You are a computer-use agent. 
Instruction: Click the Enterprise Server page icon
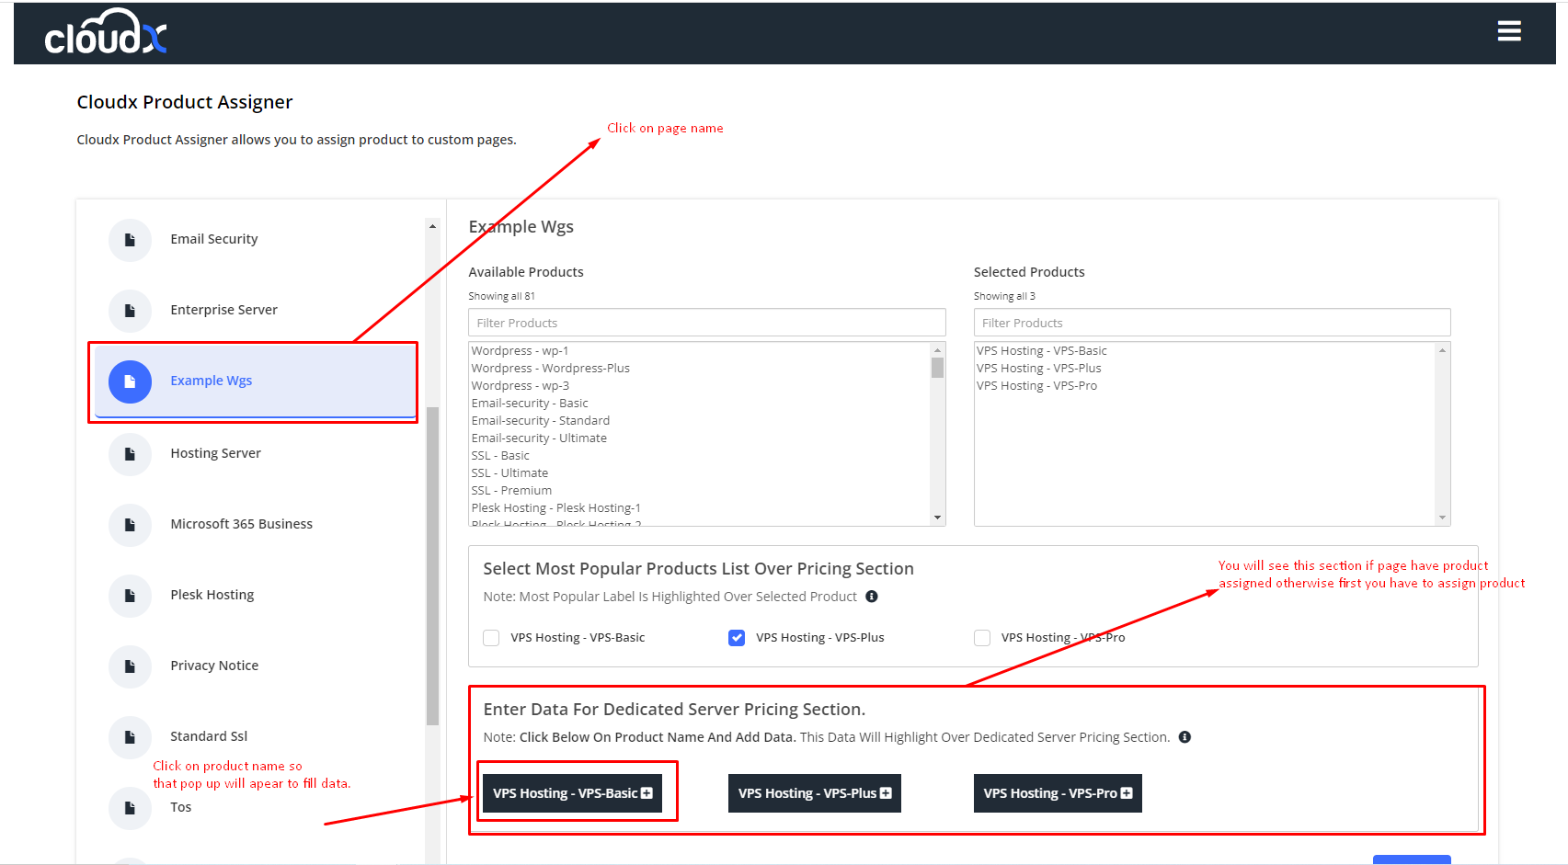coord(130,311)
